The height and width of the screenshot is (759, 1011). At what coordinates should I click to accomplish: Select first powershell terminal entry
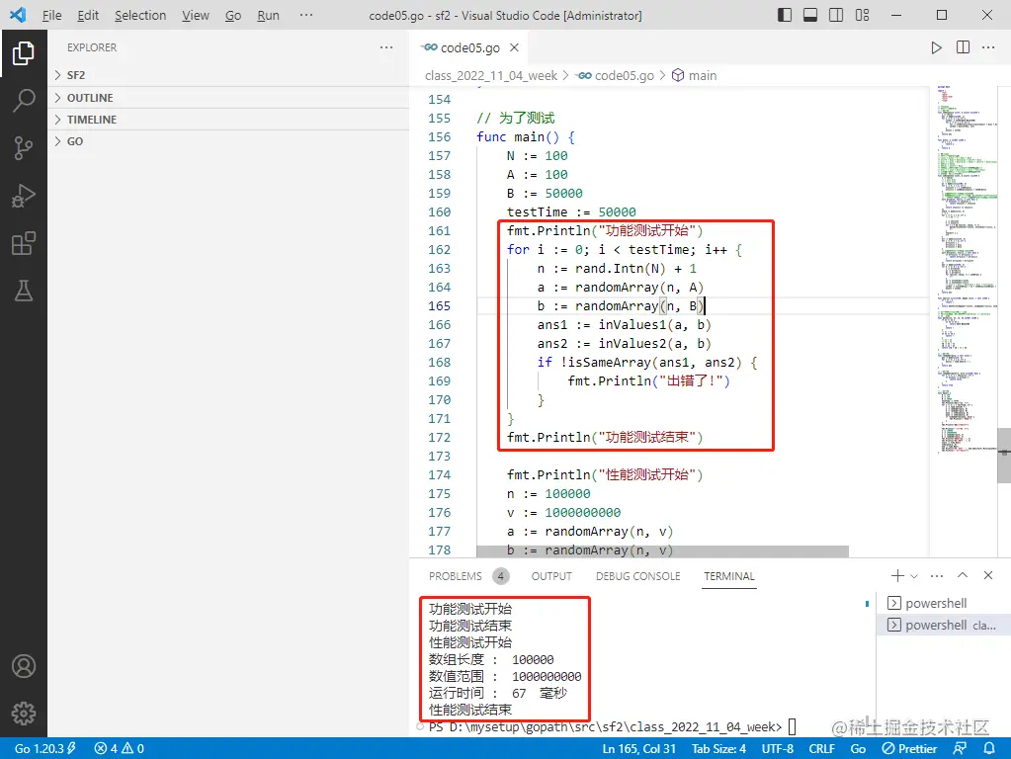[x=943, y=603]
